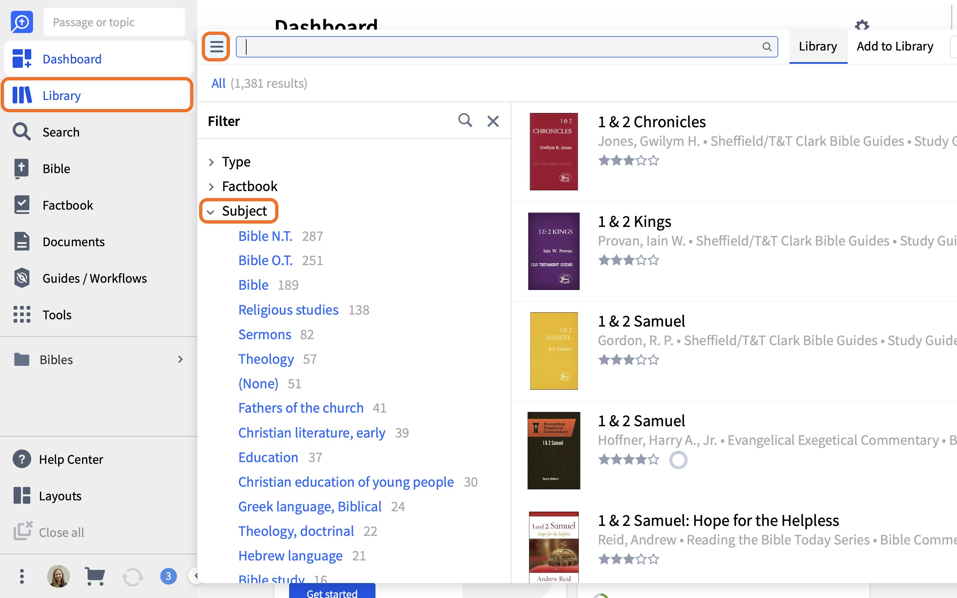Set star rating on 1 & 2 Kings
The image size is (957, 598).
(628, 260)
